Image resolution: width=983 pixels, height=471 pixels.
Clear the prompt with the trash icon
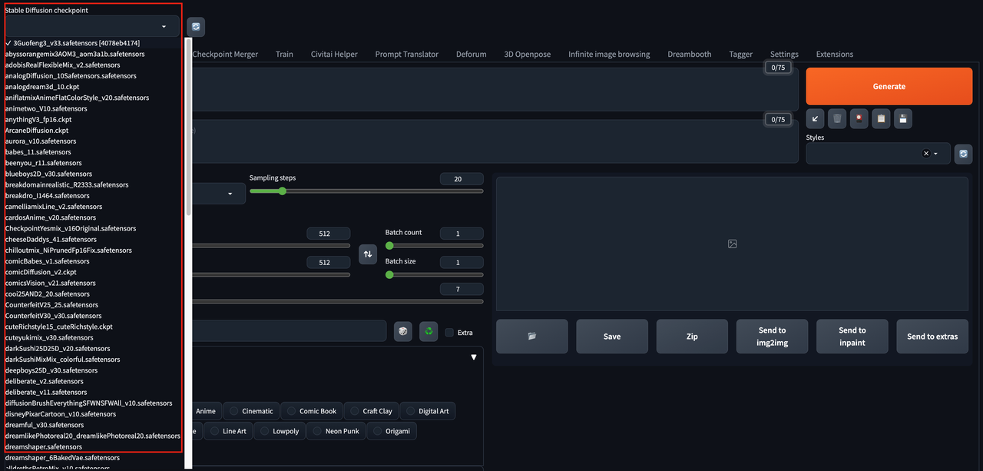click(837, 118)
